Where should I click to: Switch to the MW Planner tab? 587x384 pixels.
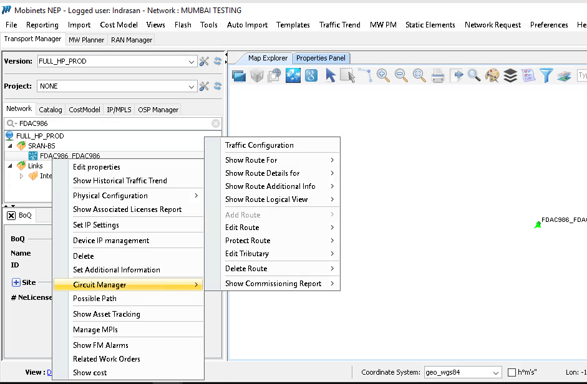click(86, 40)
